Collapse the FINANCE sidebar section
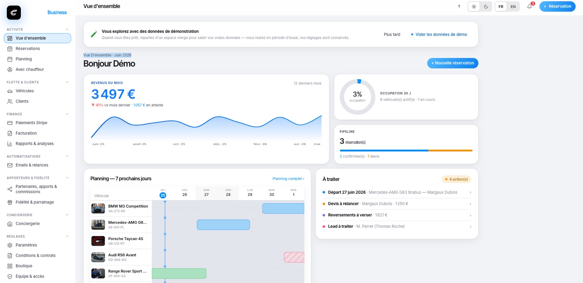The width and height of the screenshot is (583, 283). [x=67, y=114]
